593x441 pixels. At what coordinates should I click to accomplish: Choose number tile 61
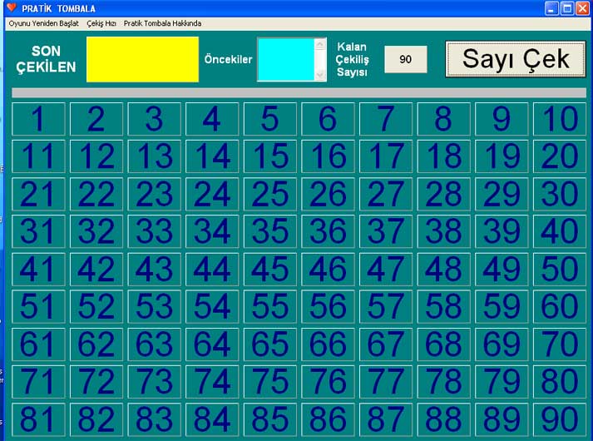(38, 344)
